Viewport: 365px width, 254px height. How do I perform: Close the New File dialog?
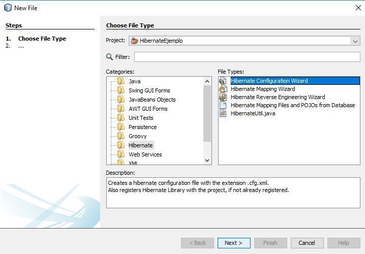[358, 8]
